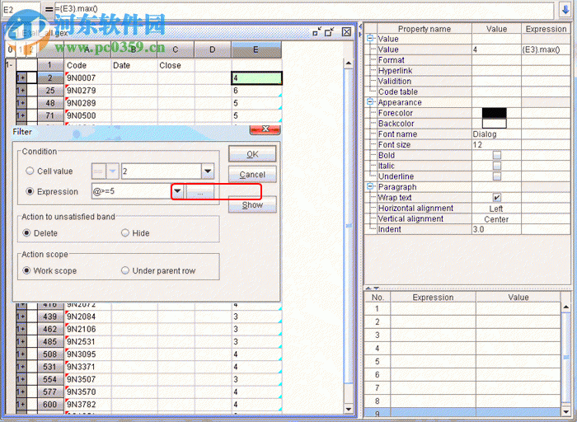Select column C header
This screenshot has width=577, height=422.
coord(176,49)
